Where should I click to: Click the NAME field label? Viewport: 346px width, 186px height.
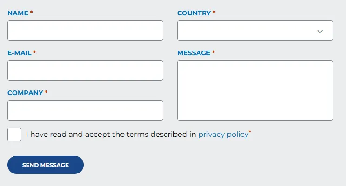click(x=18, y=13)
